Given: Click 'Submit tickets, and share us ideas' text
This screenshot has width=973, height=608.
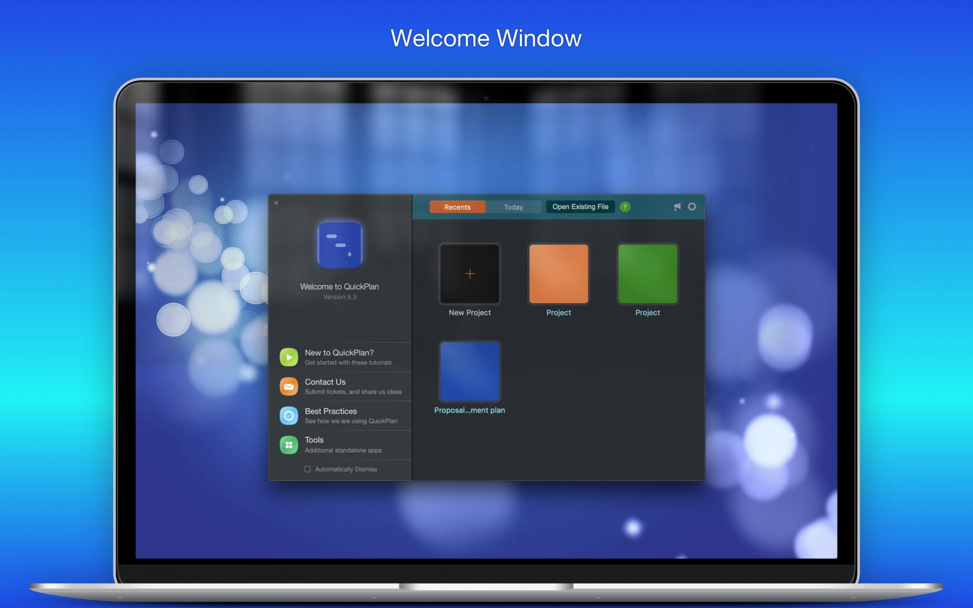Looking at the screenshot, I should 354,392.
